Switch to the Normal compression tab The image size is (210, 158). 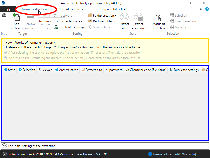(73, 9)
